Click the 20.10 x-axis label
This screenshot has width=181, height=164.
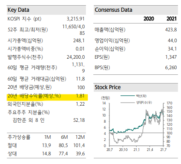point(123,150)
